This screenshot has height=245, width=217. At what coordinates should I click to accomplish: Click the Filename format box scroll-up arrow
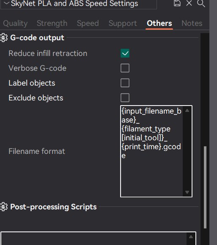point(187,111)
